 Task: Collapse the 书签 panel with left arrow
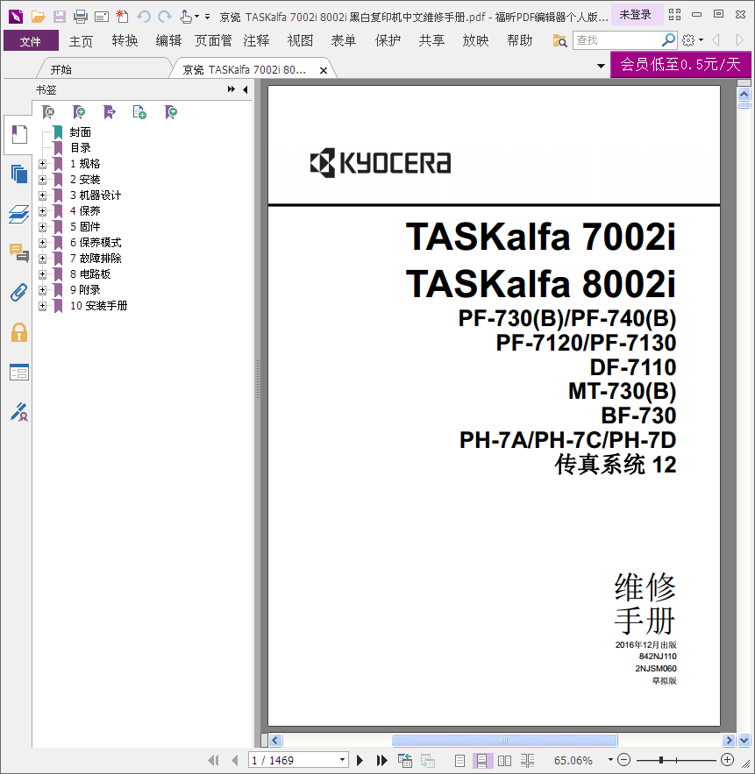pyautogui.click(x=246, y=89)
